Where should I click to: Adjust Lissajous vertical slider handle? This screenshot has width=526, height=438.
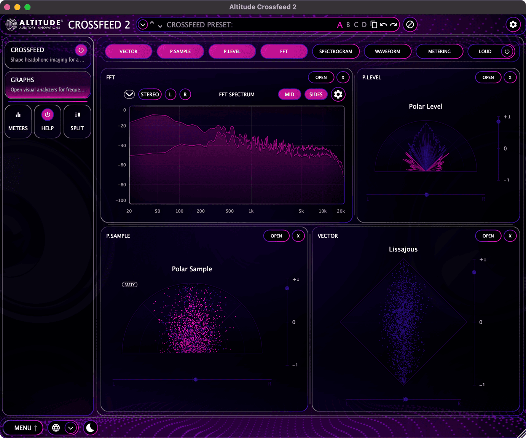click(x=474, y=272)
